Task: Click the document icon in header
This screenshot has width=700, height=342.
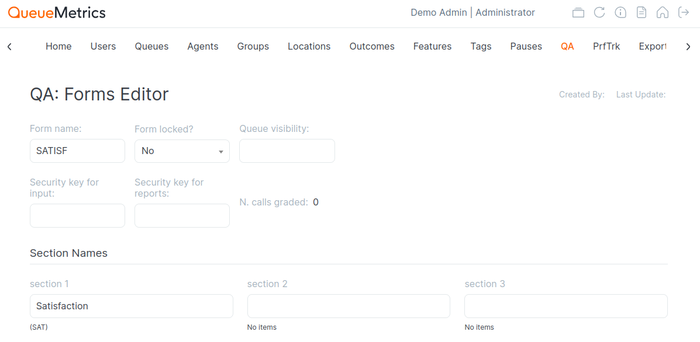Action: 642,13
